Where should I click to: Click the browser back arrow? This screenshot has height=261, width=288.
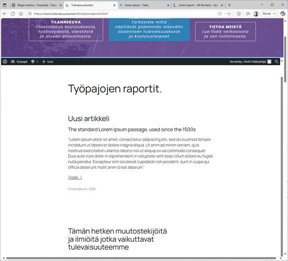click(x=5, y=14)
